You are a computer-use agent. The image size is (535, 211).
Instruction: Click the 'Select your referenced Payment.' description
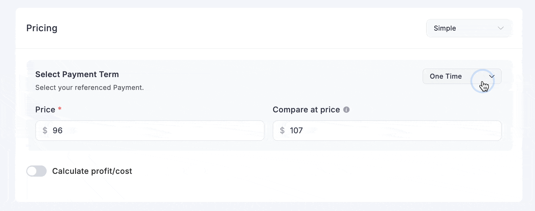click(89, 88)
